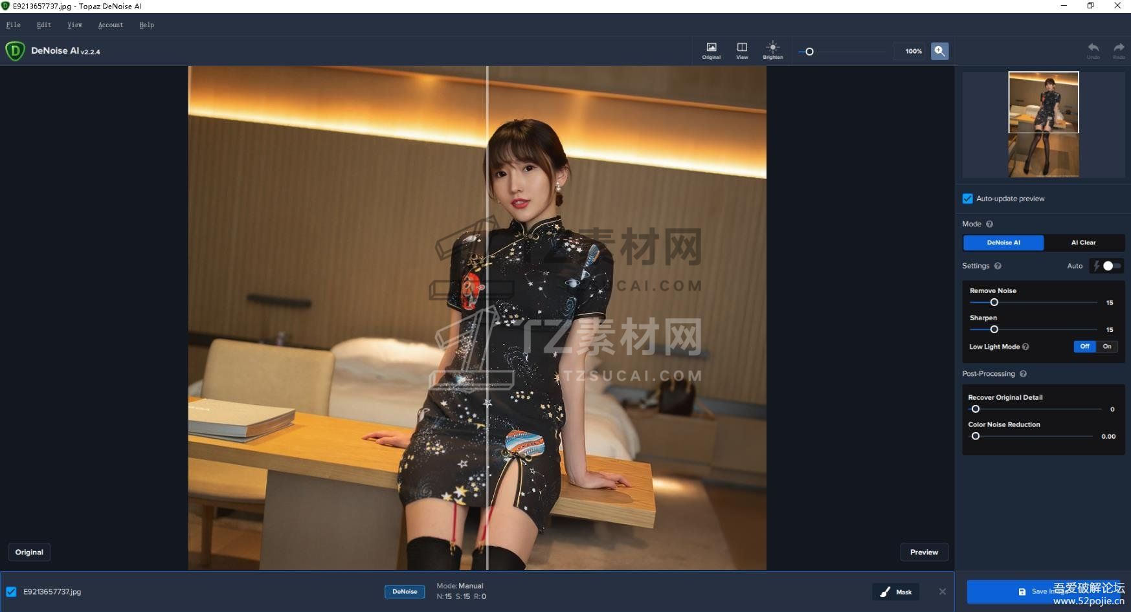Click the Recover Original Detail value 0
The height and width of the screenshot is (612, 1131).
1112,410
